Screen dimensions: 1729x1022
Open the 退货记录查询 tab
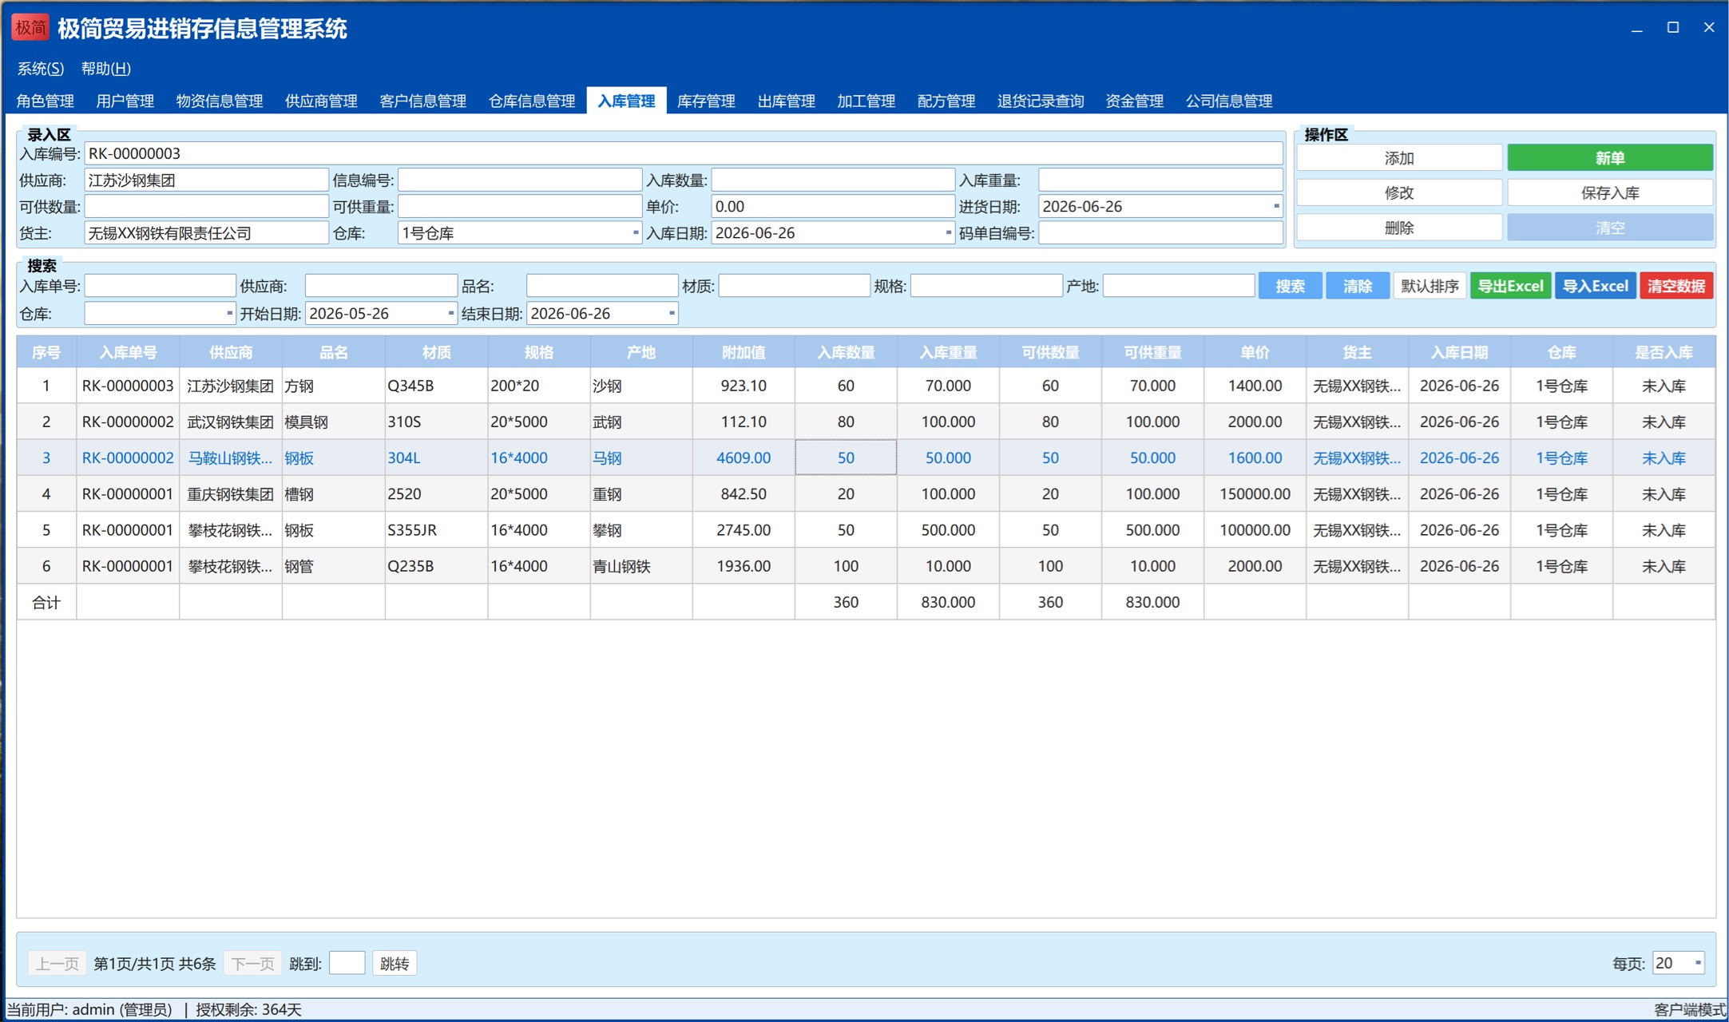(1041, 101)
